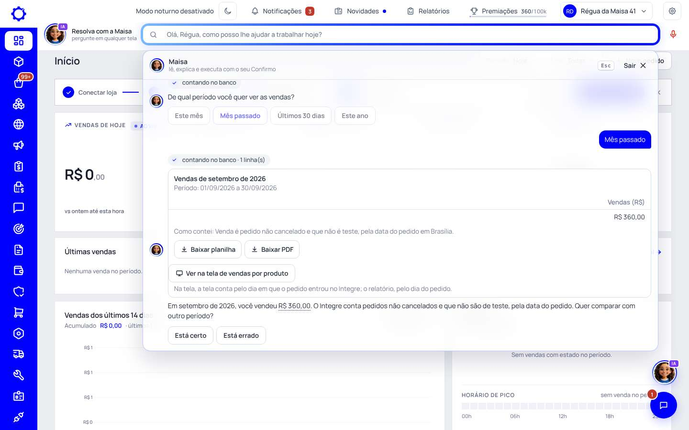Click the shopping cart icon in sidebar
689x430 pixels.
(x=19, y=312)
